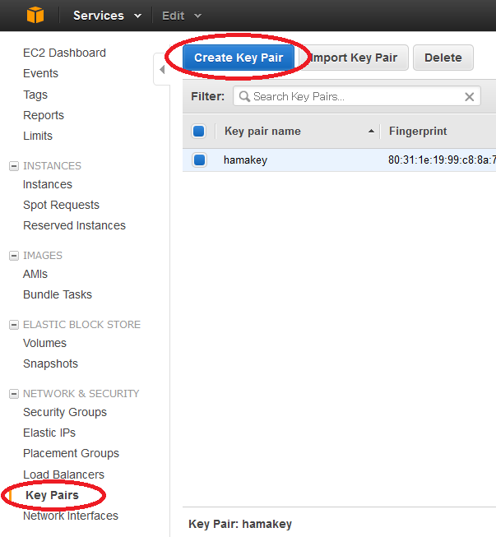Viewport: 496px width, 537px height.
Task: Open Tags page in sidebar
Action: 35,95
